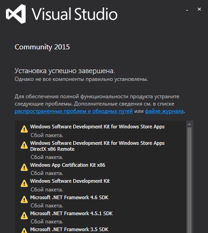Click warning icon next to Windows App Certification Kit x86
208x233 pixels.
24,167
